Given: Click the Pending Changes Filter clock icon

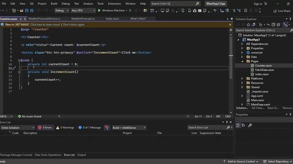Looking at the screenshot, I should pos(260,25).
